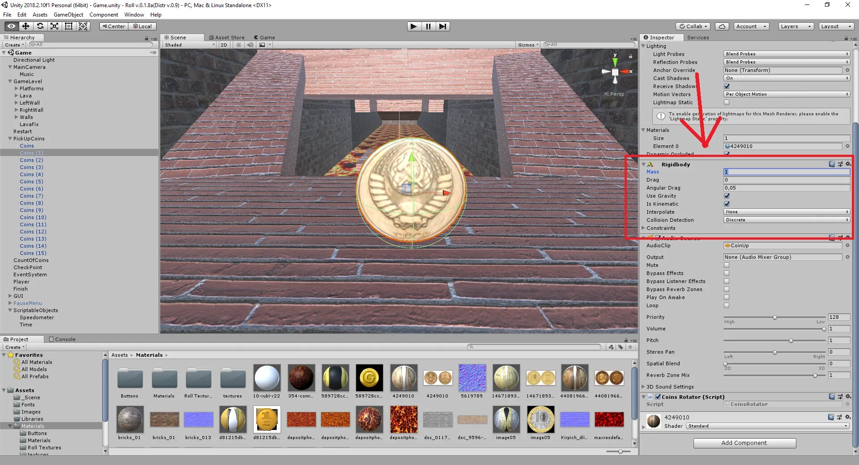Open Rigidbody preset selector icon
This screenshot has height=465, width=859.
(x=840, y=164)
